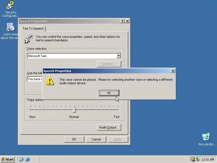Screen dimensions: 217x163
Task: Click the preview text input field
Action: (x=35, y=79)
